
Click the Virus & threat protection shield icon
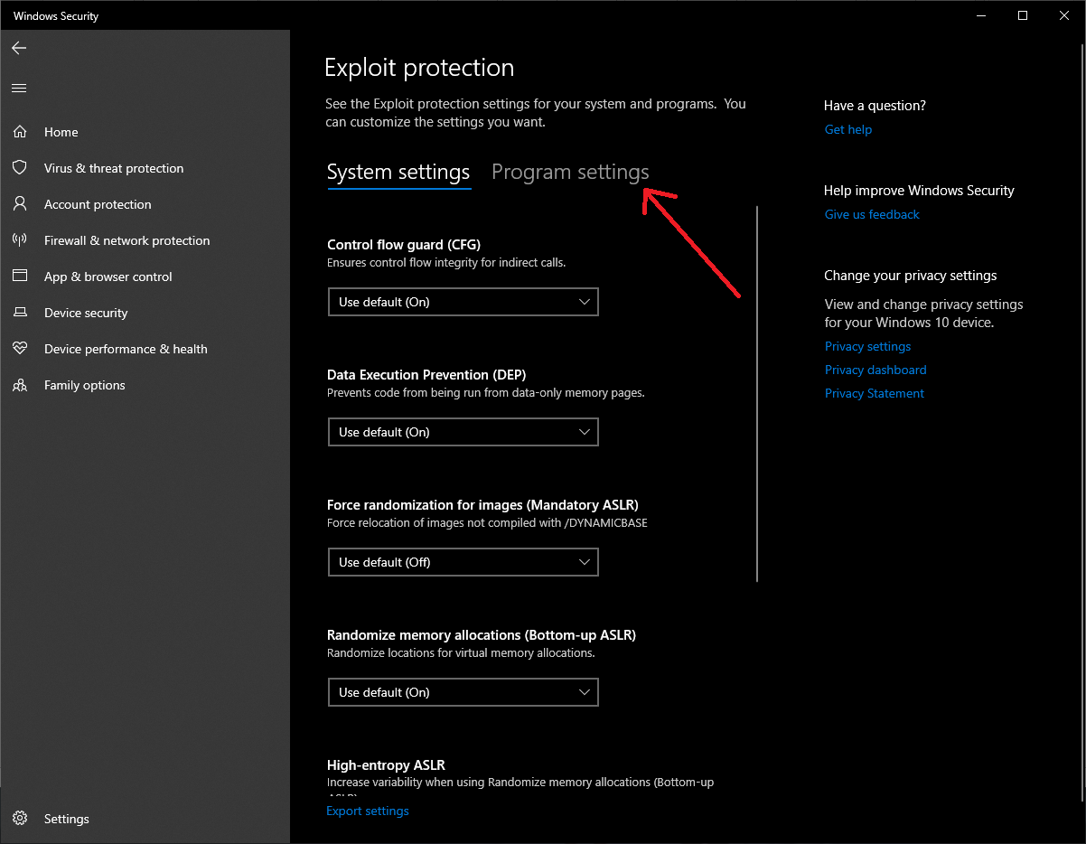coord(19,168)
